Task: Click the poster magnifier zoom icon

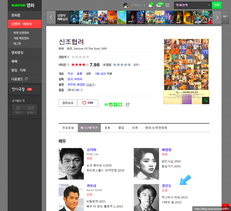Action: 206,101
